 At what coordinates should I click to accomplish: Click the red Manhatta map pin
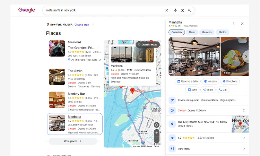click(x=132, y=91)
